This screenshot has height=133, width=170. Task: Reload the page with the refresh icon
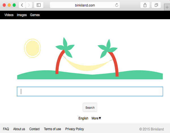[116, 5]
